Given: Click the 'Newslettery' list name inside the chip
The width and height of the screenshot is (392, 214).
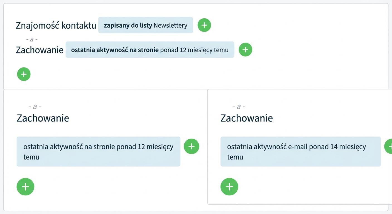Looking at the screenshot, I should point(170,25).
